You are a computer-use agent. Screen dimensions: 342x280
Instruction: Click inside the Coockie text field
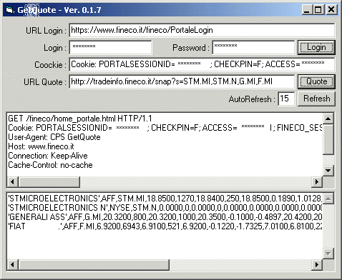202,64
